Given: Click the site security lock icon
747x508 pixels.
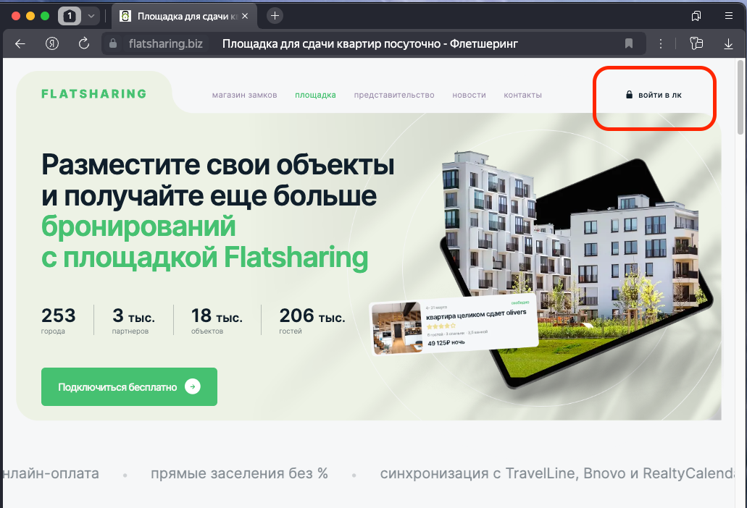Looking at the screenshot, I should point(112,44).
